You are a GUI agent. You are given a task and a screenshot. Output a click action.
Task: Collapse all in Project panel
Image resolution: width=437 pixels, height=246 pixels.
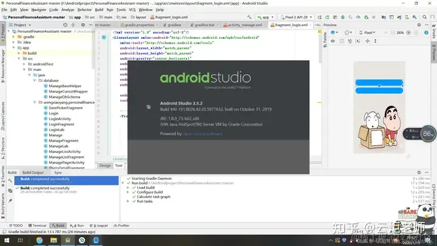point(73,25)
